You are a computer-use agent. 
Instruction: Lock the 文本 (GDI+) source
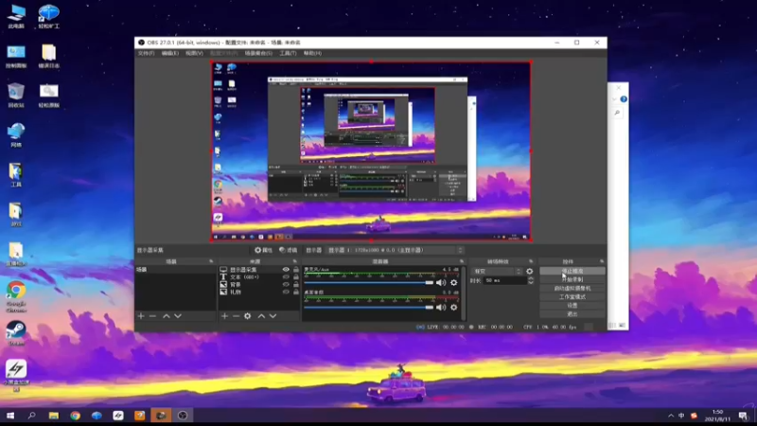pyautogui.click(x=296, y=277)
